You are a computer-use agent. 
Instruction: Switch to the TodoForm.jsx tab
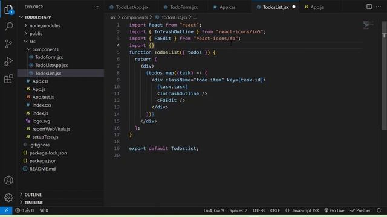[184, 7]
